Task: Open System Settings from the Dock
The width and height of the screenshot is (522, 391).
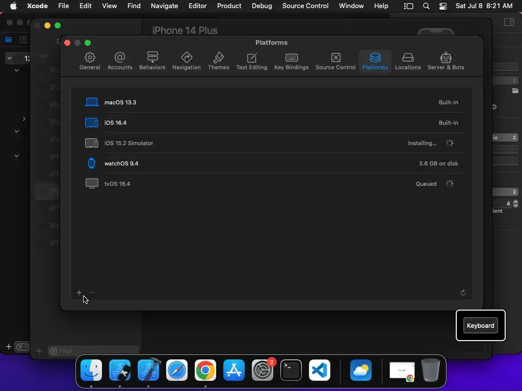Action: [x=263, y=370]
